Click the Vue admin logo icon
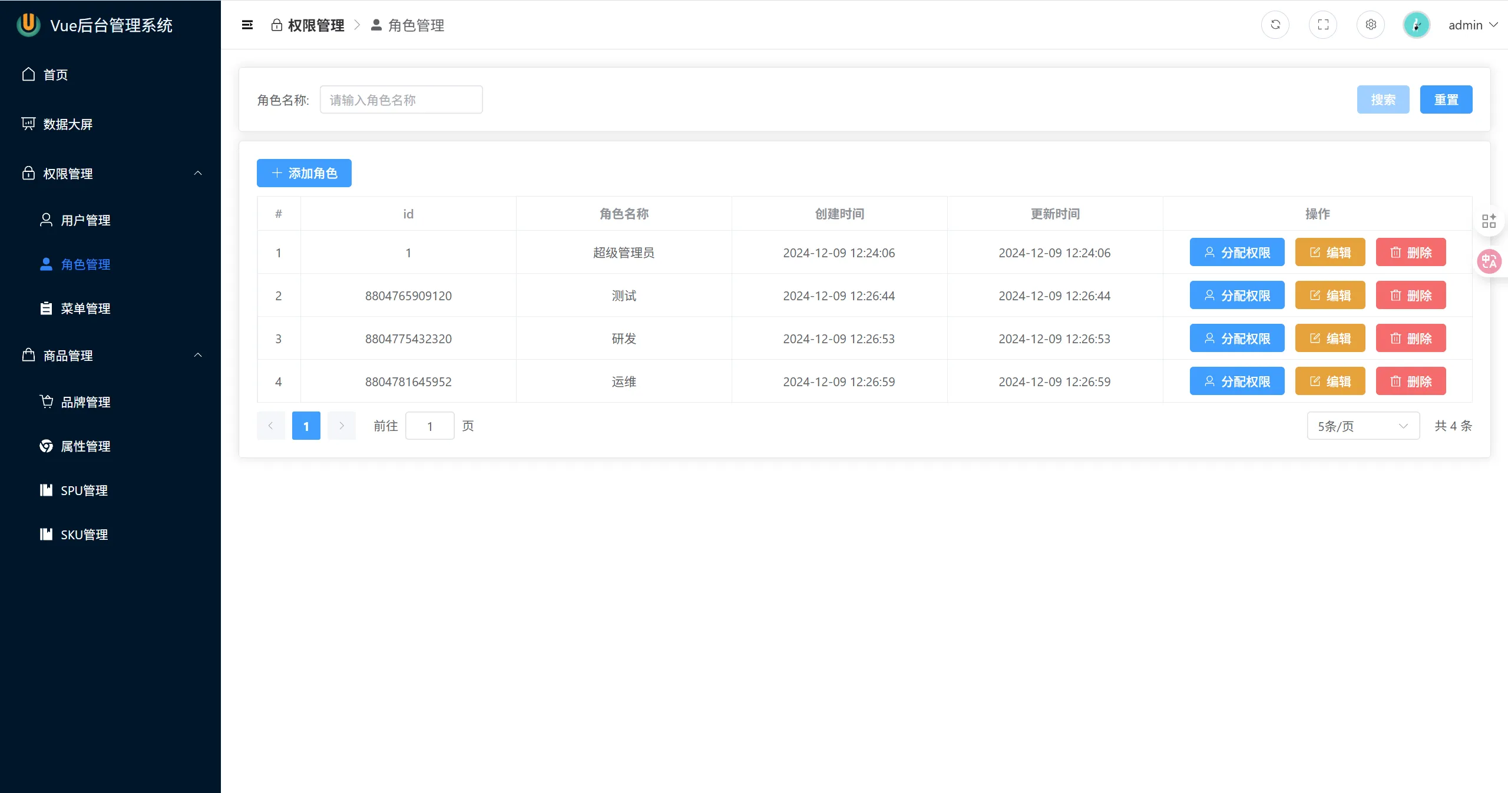The image size is (1508, 793). click(x=28, y=25)
